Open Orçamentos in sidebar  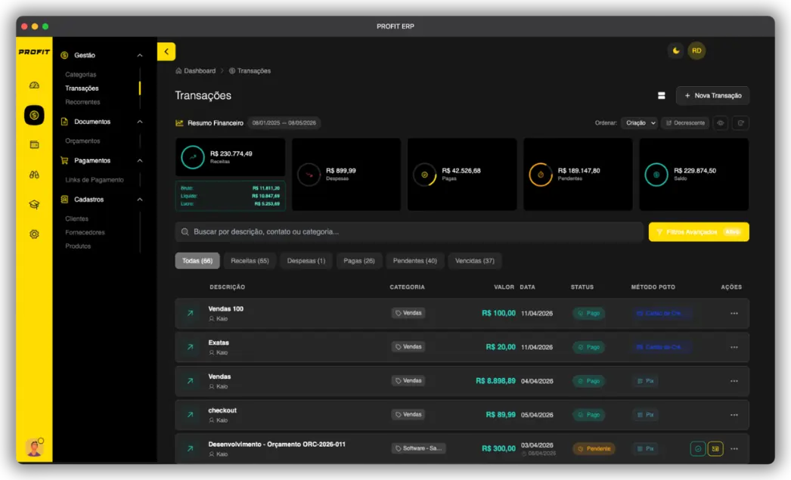[x=82, y=141]
